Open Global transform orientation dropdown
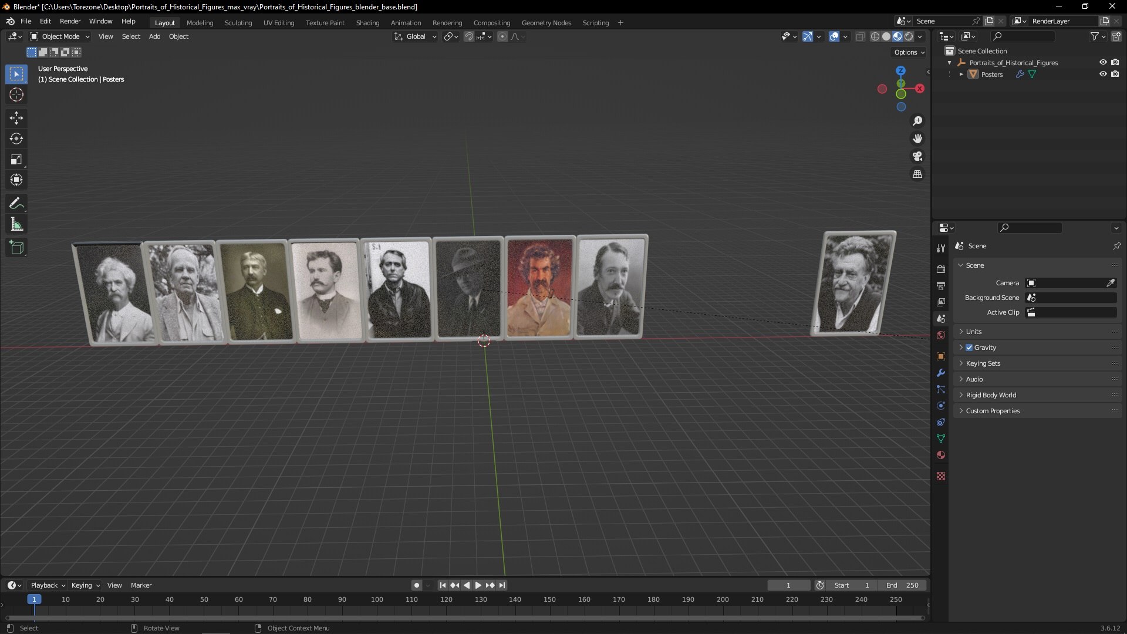This screenshot has height=634, width=1127. (x=415, y=36)
